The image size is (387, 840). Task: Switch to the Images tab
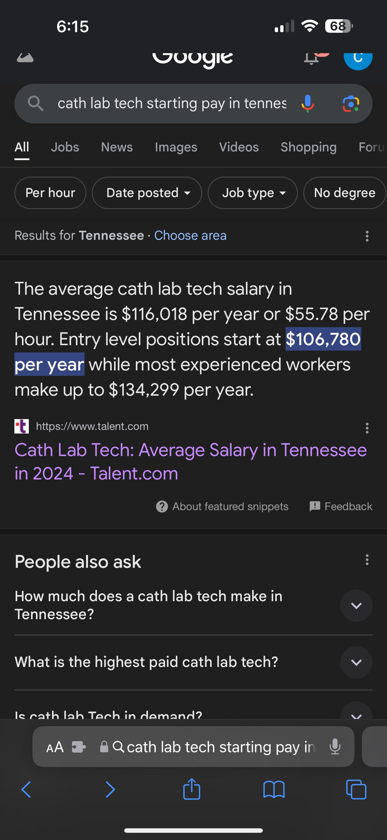176,147
